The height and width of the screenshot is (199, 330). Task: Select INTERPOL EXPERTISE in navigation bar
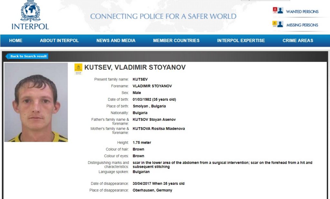click(241, 40)
